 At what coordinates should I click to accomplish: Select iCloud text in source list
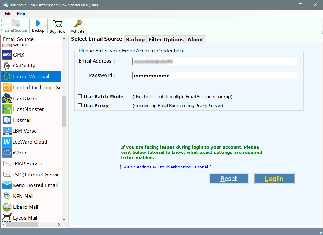click(20, 153)
